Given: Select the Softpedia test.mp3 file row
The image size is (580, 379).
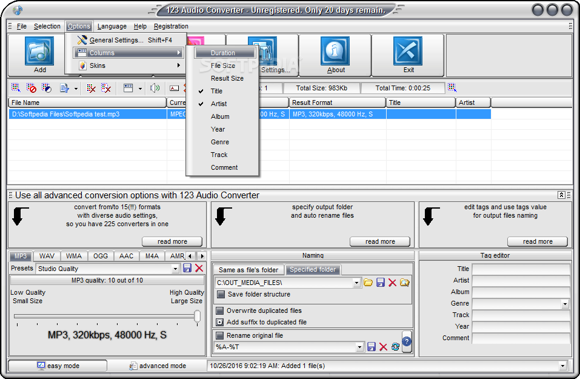Looking at the screenshot, I should (x=250, y=114).
